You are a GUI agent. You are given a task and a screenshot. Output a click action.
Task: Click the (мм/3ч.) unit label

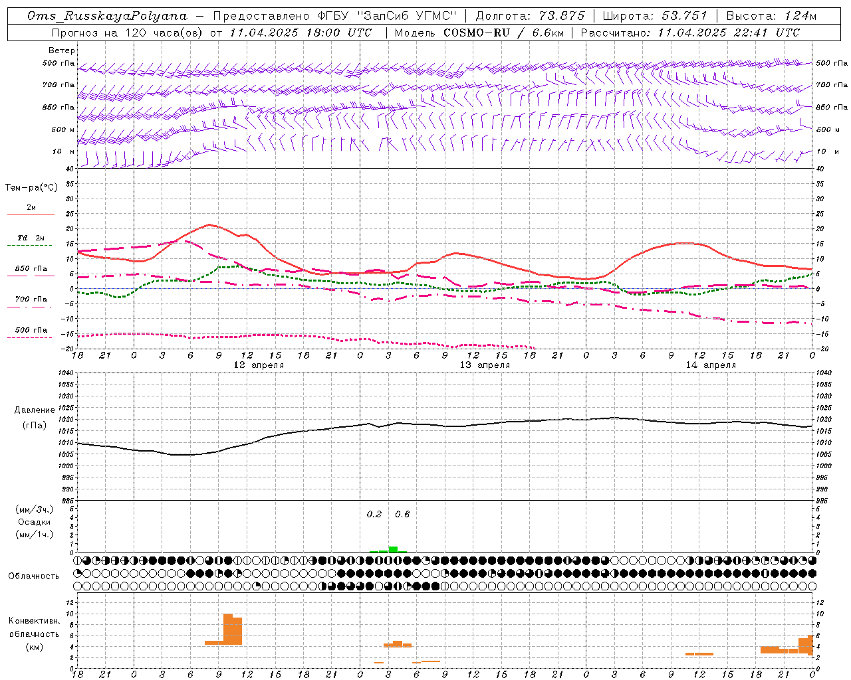(x=34, y=509)
